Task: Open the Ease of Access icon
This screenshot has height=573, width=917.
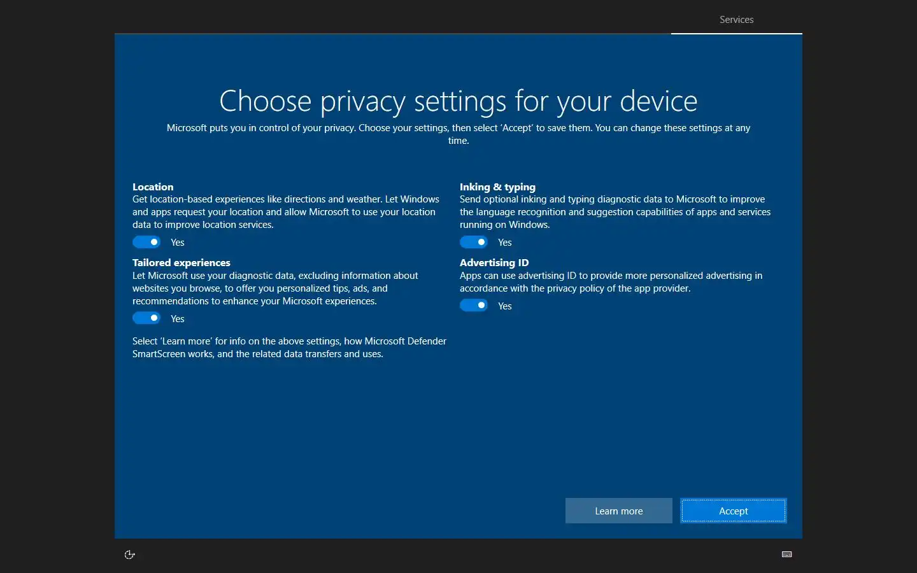Action: point(130,555)
